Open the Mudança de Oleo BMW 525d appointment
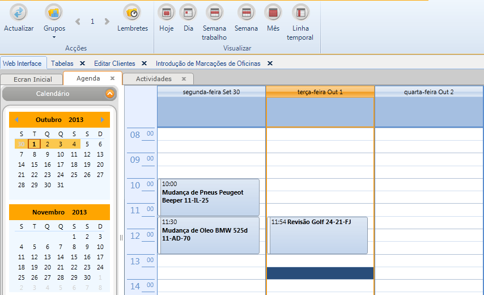This screenshot has height=295, width=484. (209, 235)
